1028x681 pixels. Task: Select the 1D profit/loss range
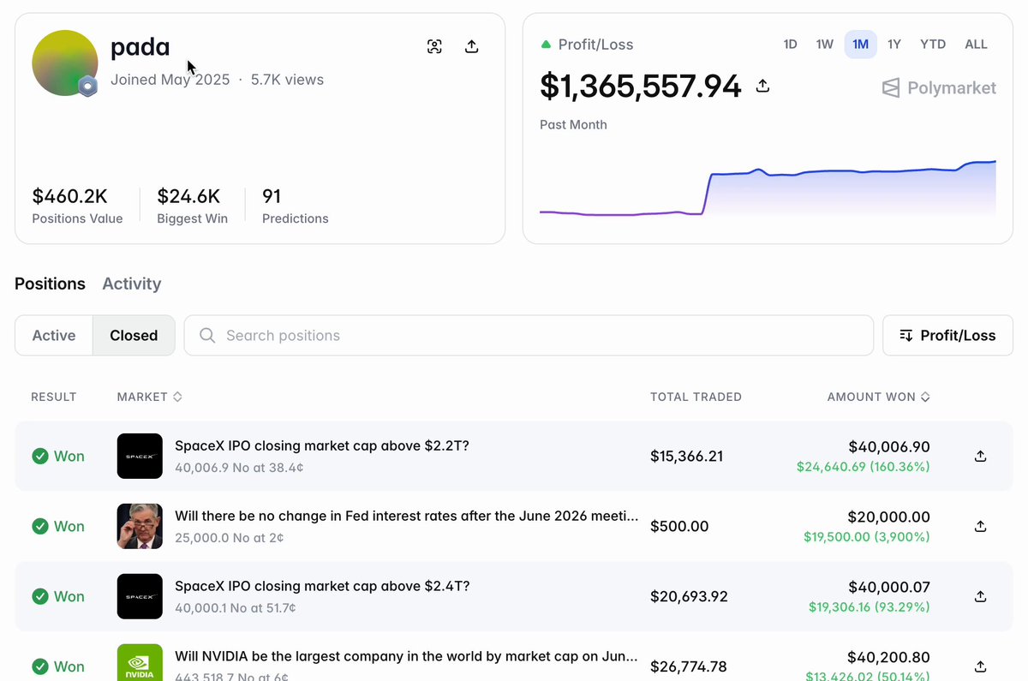(x=790, y=45)
